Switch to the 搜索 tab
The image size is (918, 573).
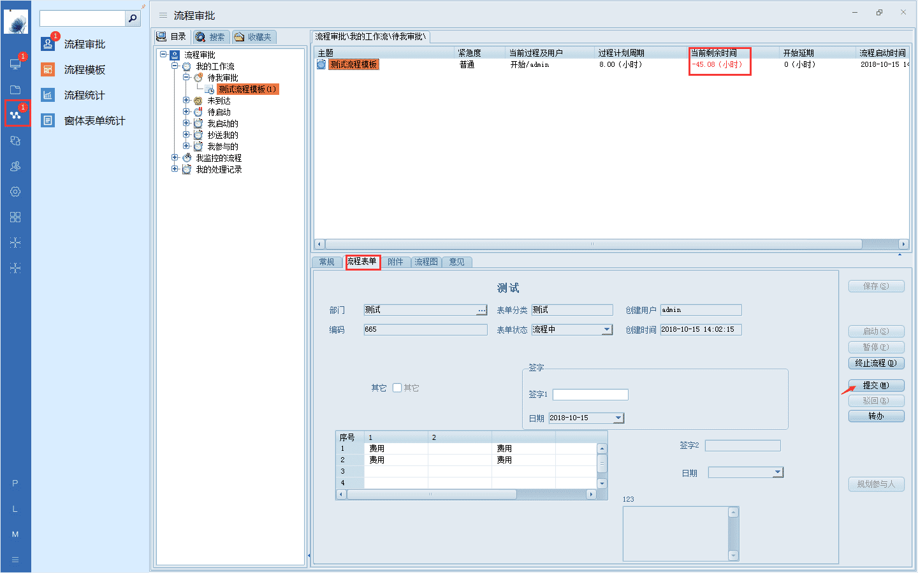211,37
